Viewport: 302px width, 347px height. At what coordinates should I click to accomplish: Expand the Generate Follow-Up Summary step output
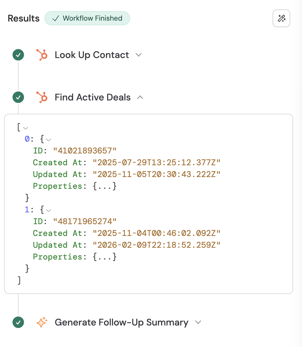[x=198, y=322]
